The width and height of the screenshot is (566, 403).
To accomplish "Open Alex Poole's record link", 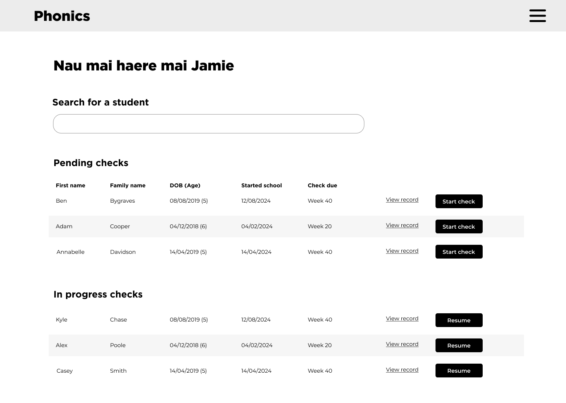I will pos(402,344).
